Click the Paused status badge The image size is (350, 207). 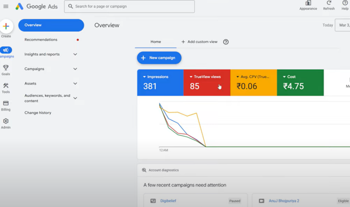(234, 201)
